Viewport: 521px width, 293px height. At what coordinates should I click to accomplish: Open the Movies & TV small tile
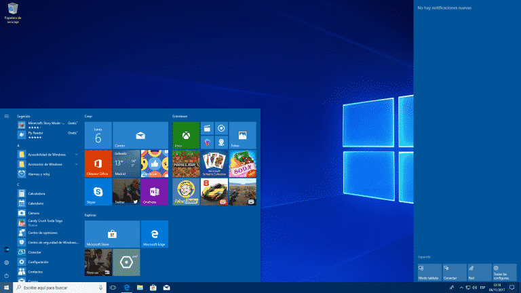(x=207, y=128)
